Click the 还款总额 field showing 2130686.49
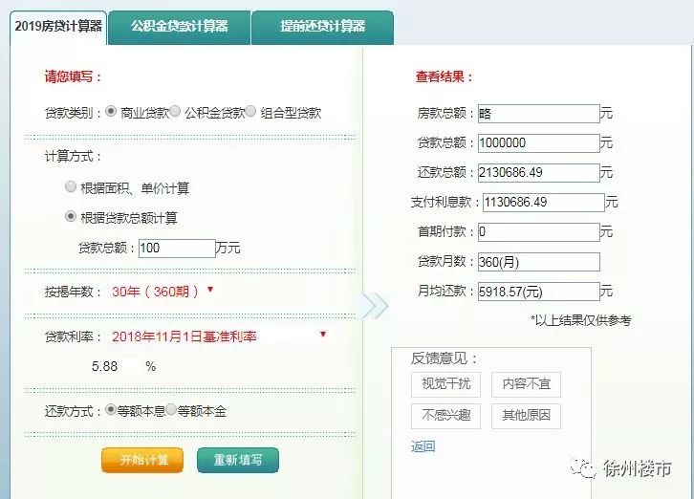 click(538, 173)
